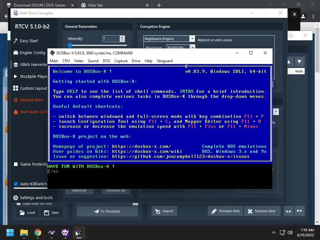Open dropdown arrow at right edge behind DOSBox-X
320x240 pixels.
pos(276,112)
